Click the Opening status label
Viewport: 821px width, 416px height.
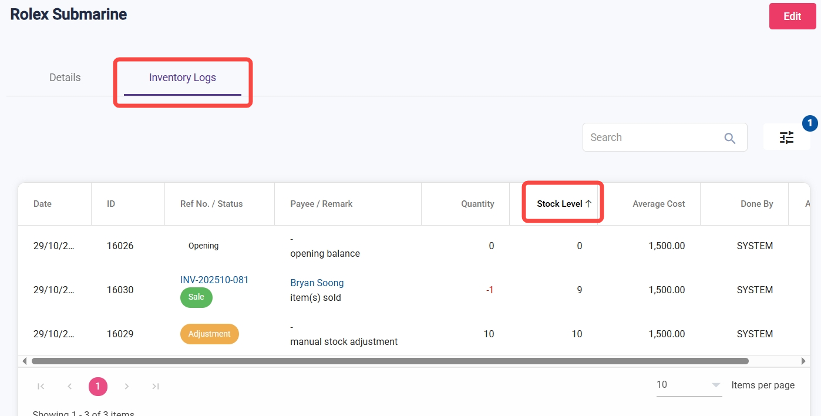click(203, 246)
